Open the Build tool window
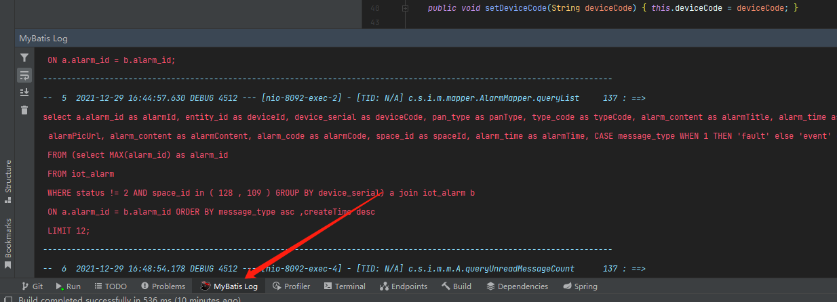837x302 pixels. [456, 286]
